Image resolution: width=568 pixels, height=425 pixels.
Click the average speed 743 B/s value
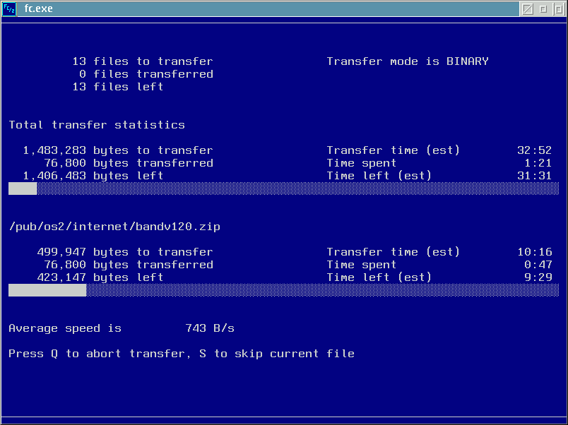click(210, 328)
